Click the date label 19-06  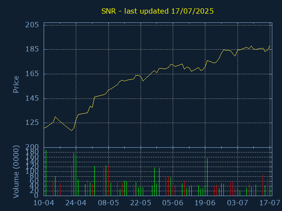pos(205,203)
